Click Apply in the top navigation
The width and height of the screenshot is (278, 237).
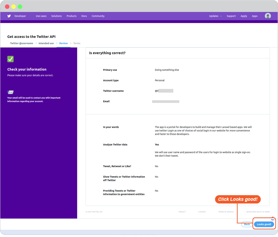pos(244,16)
